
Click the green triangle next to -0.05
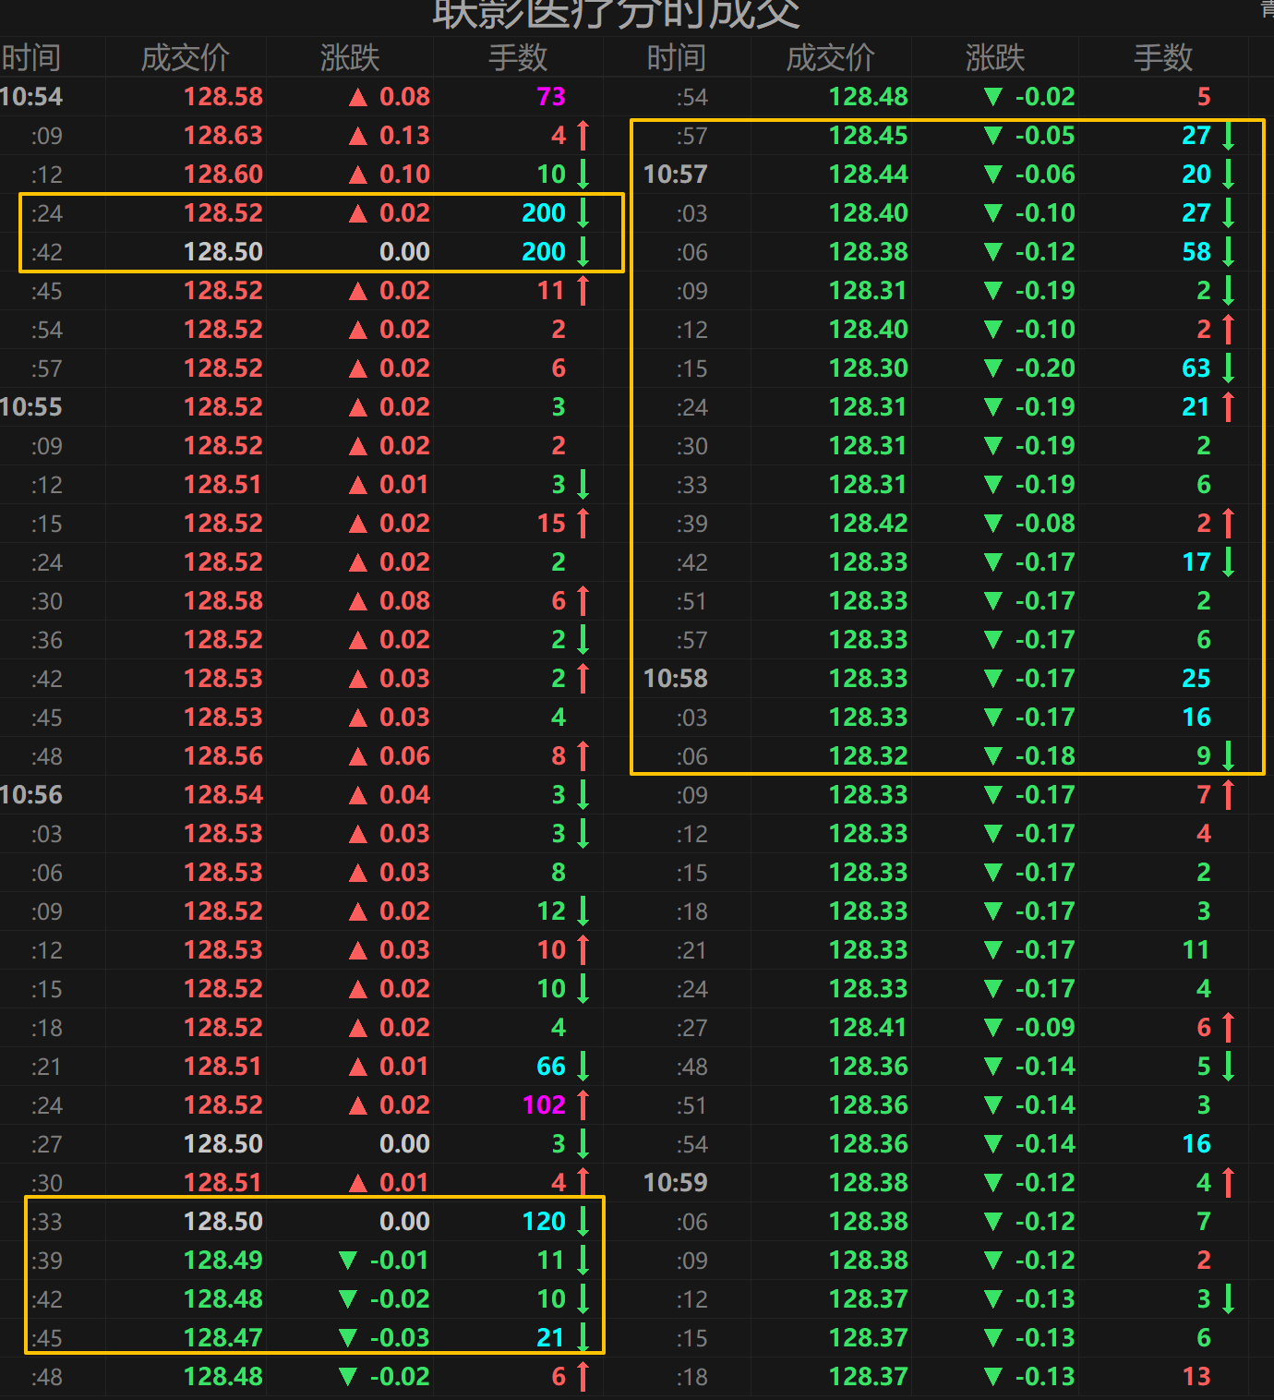point(992,136)
